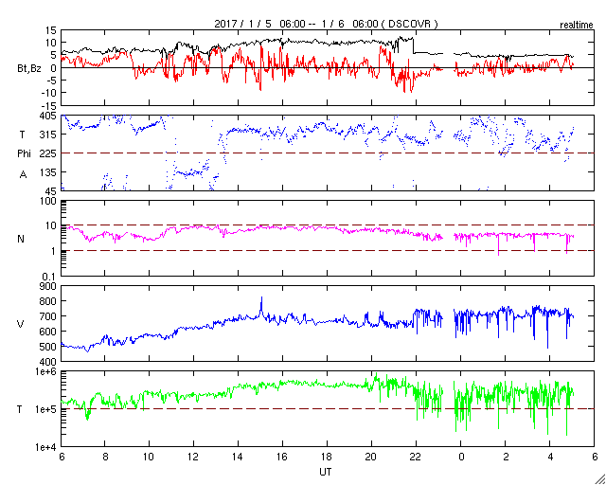The width and height of the screenshot is (606, 485).
Task: Click the UT x-axis tick labeled '12'
Action: [193, 456]
